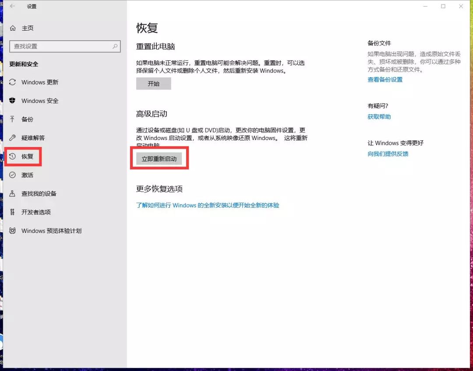The width and height of the screenshot is (473, 371).
Task: Click the back arrow in Settings title bar
Action: click(x=12, y=6)
